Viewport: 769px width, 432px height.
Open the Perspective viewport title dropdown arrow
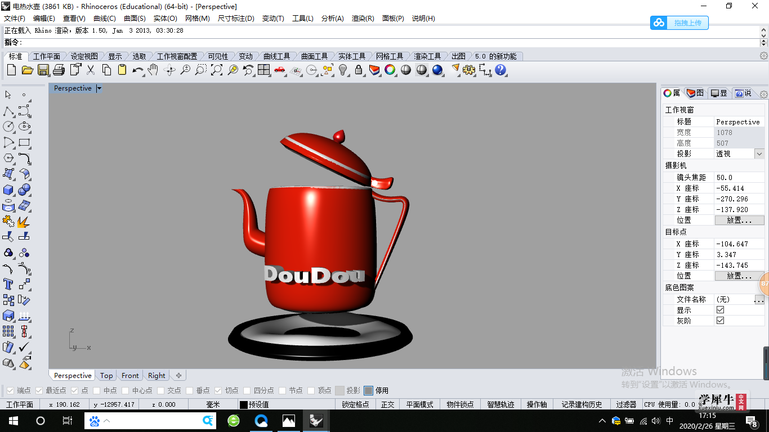click(x=99, y=88)
